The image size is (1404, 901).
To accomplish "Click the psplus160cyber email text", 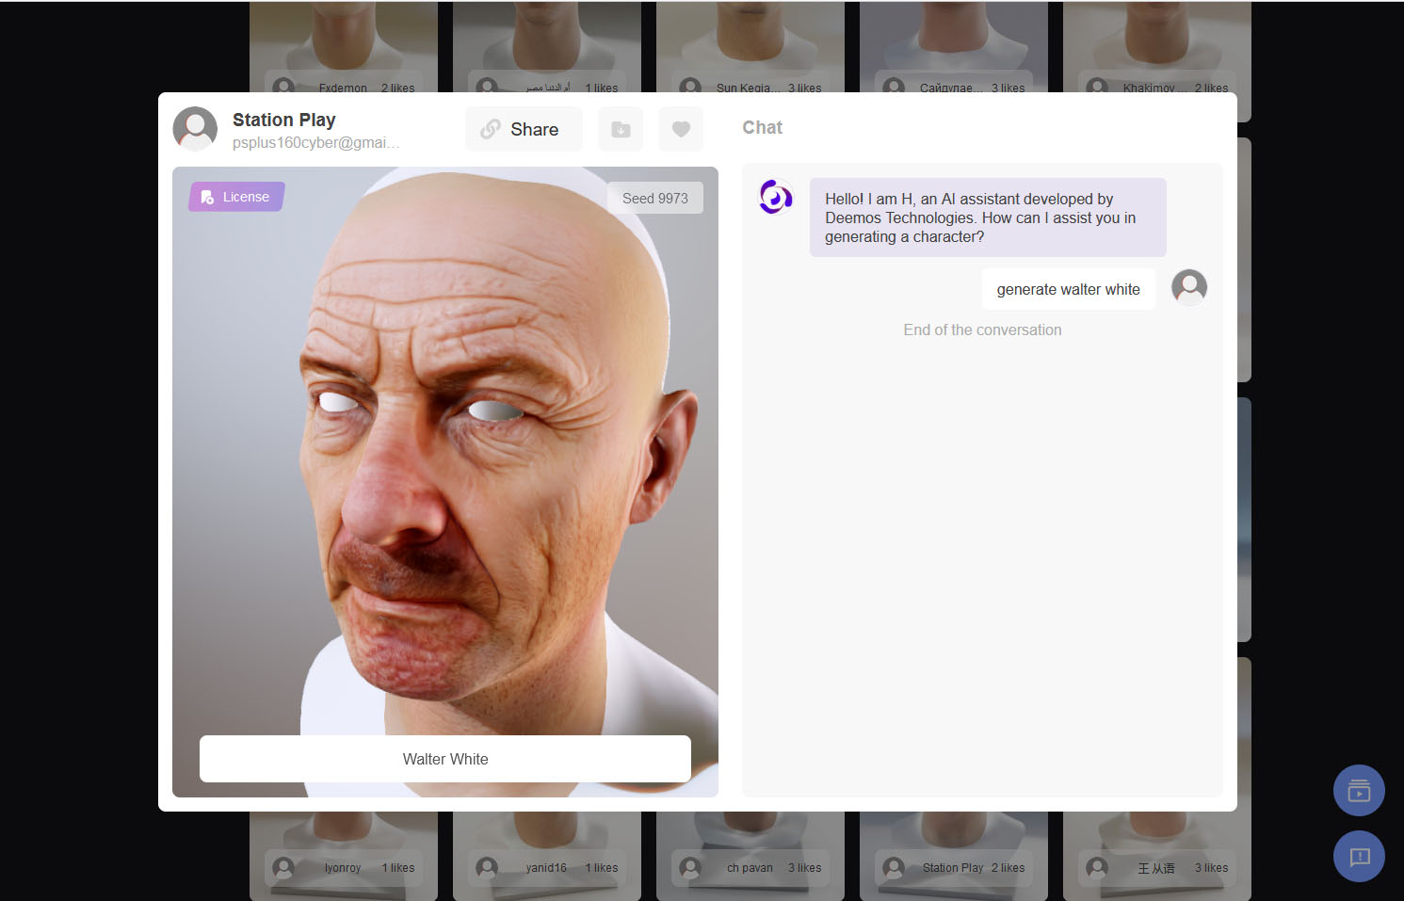I will [315, 142].
